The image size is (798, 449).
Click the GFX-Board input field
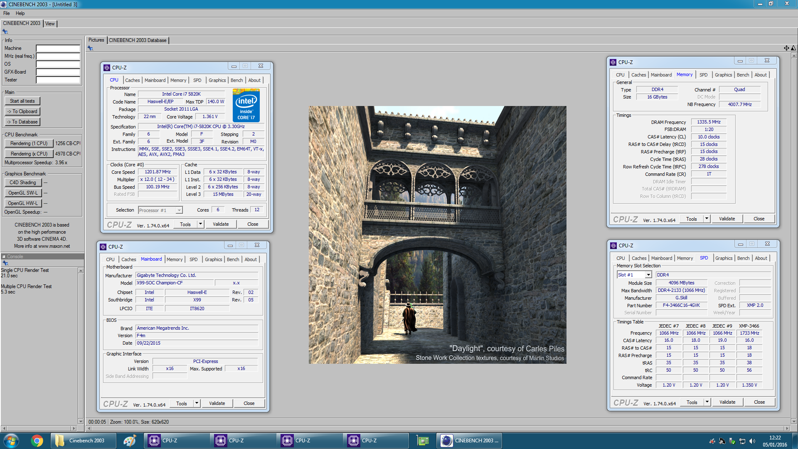(58, 72)
